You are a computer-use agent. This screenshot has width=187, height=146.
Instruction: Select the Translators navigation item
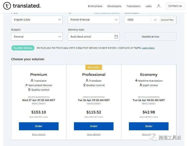133,6
